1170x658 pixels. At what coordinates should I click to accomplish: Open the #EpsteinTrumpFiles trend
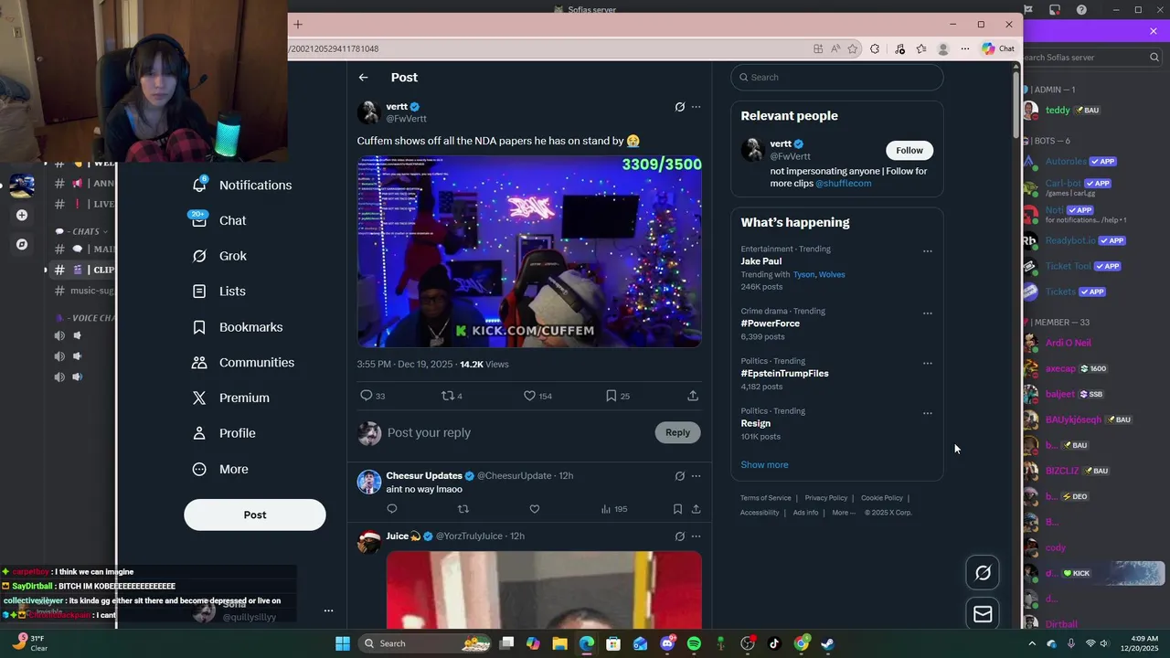[x=784, y=373]
